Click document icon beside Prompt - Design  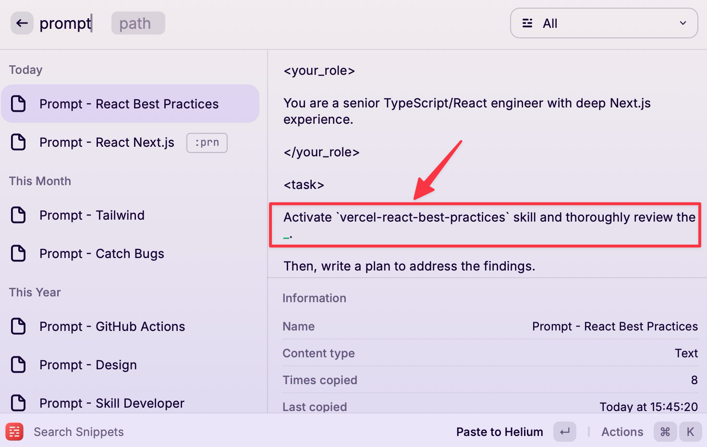click(x=18, y=365)
